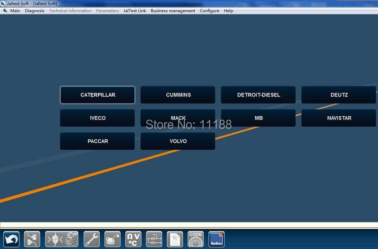Open the wrench maintenance tool
This screenshot has width=378, height=249.
(x=92, y=240)
